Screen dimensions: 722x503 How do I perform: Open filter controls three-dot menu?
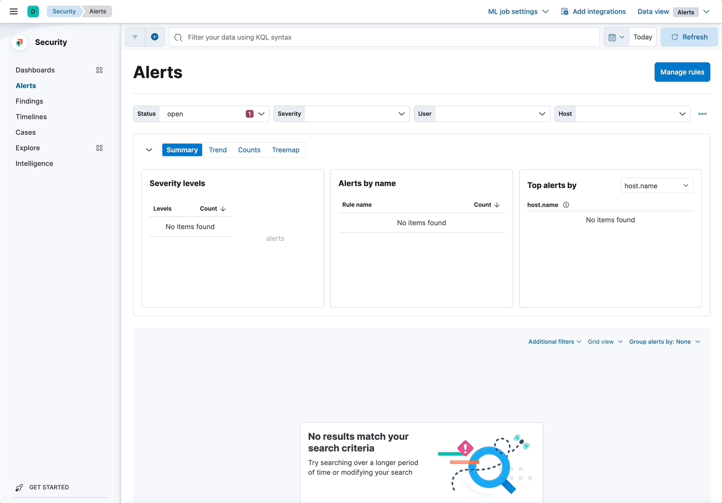pos(703,114)
